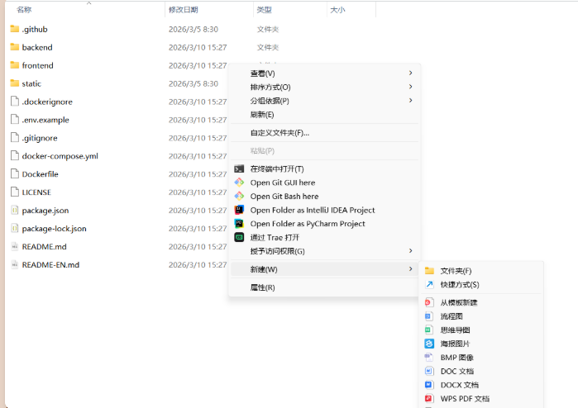578x408 pixels.
Task: Click the terminal icon for 在终端中打开
Action: (x=239, y=168)
